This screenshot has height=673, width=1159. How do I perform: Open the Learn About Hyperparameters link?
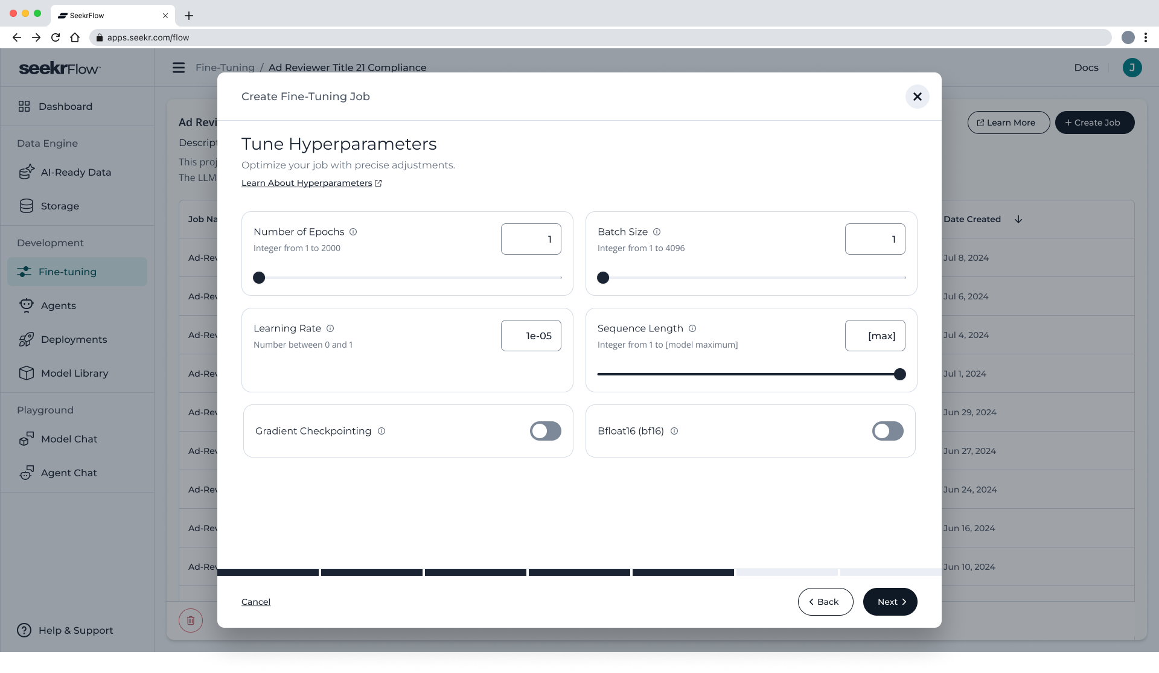[311, 183]
